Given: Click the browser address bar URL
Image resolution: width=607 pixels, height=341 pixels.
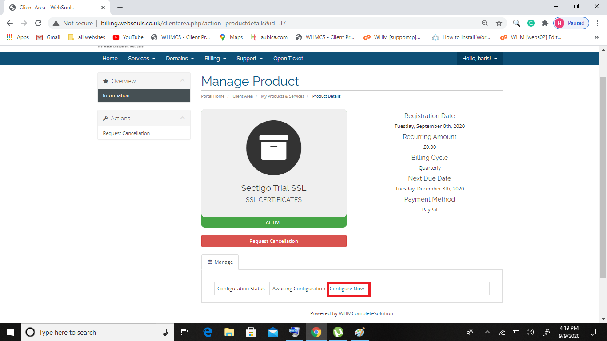Looking at the screenshot, I should coord(193,23).
